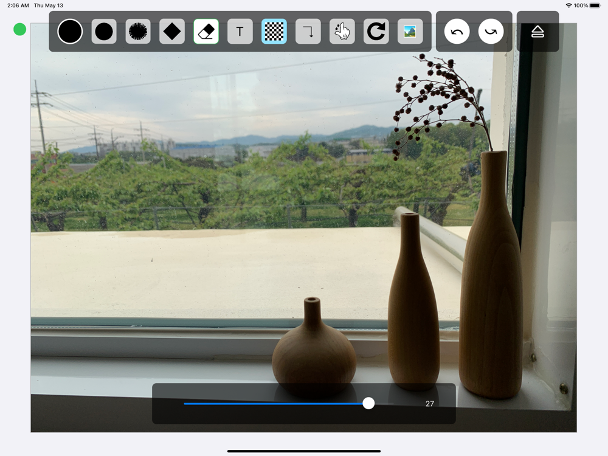The width and height of the screenshot is (608, 456).
Task: Select the diamond-shaped brush
Action: click(172, 32)
